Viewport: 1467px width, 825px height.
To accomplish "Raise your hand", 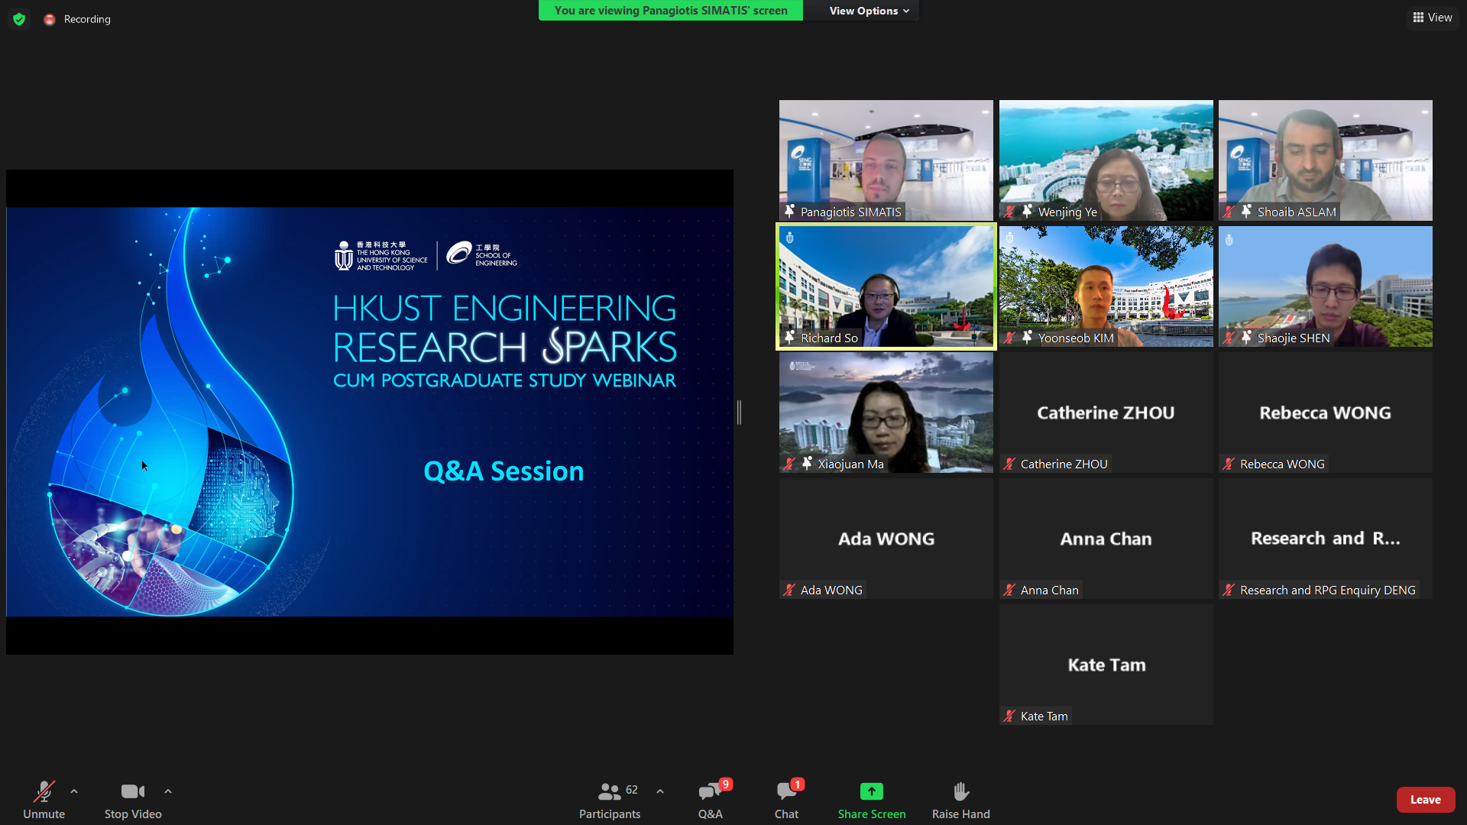I will 961,800.
